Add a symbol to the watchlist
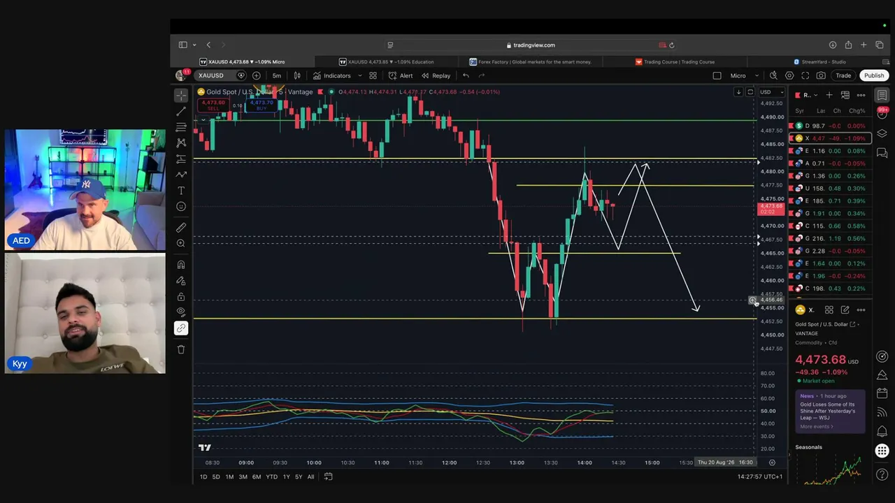This screenshot has width=895, height=503. [829, 95]
